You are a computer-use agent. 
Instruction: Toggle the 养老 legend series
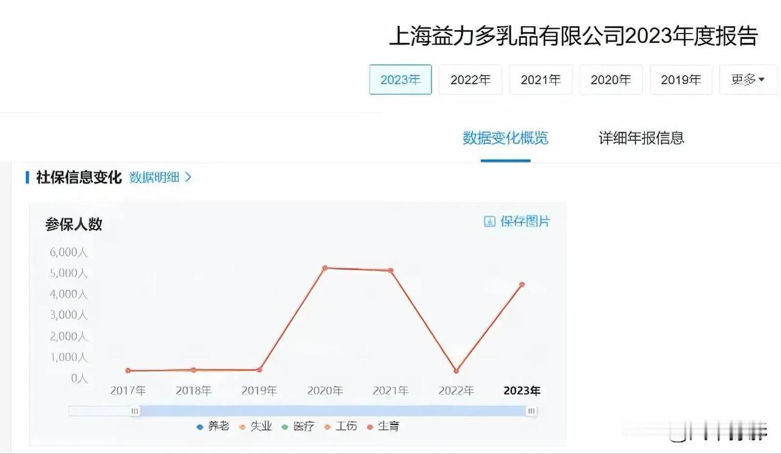click(213, 427)
